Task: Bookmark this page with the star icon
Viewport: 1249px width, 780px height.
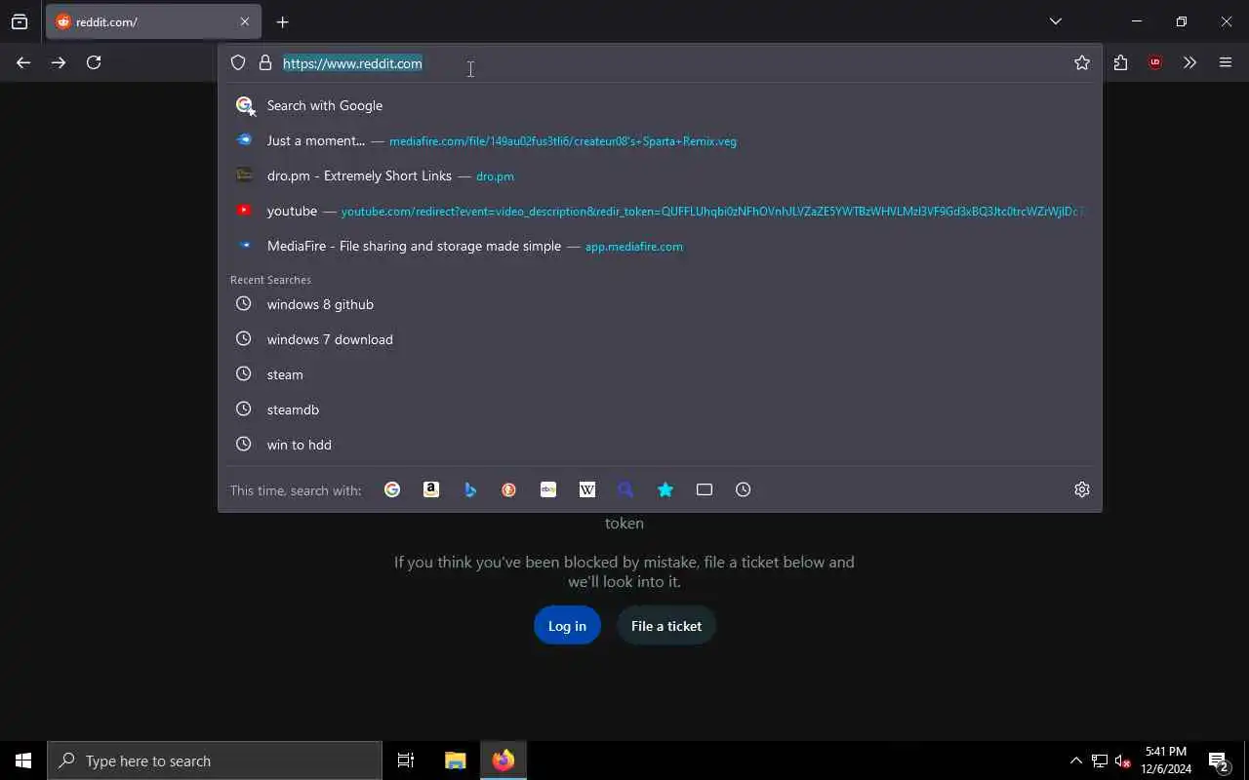Action: [x=1082, y=62]
